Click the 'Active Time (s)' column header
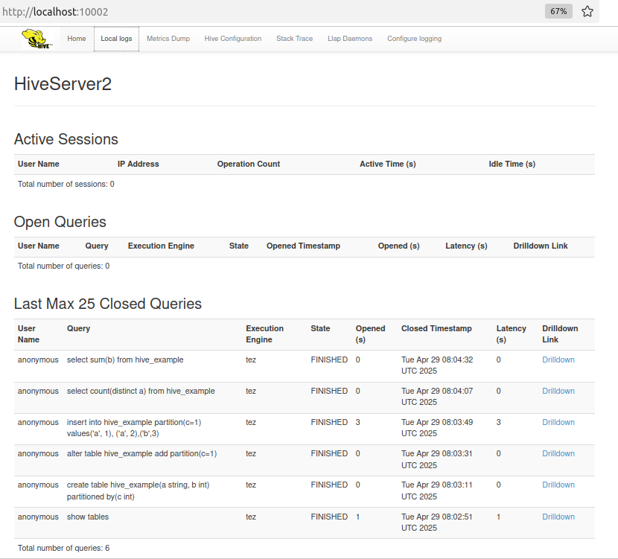The image size is (618, 559). pos(387,164)
